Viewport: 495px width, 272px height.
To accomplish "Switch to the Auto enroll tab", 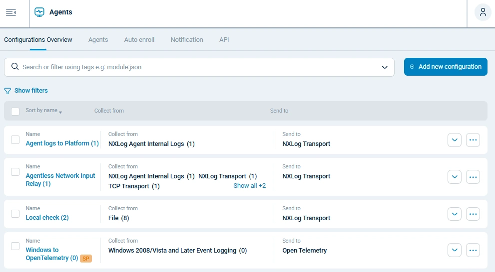I will [x=139, y=40].
